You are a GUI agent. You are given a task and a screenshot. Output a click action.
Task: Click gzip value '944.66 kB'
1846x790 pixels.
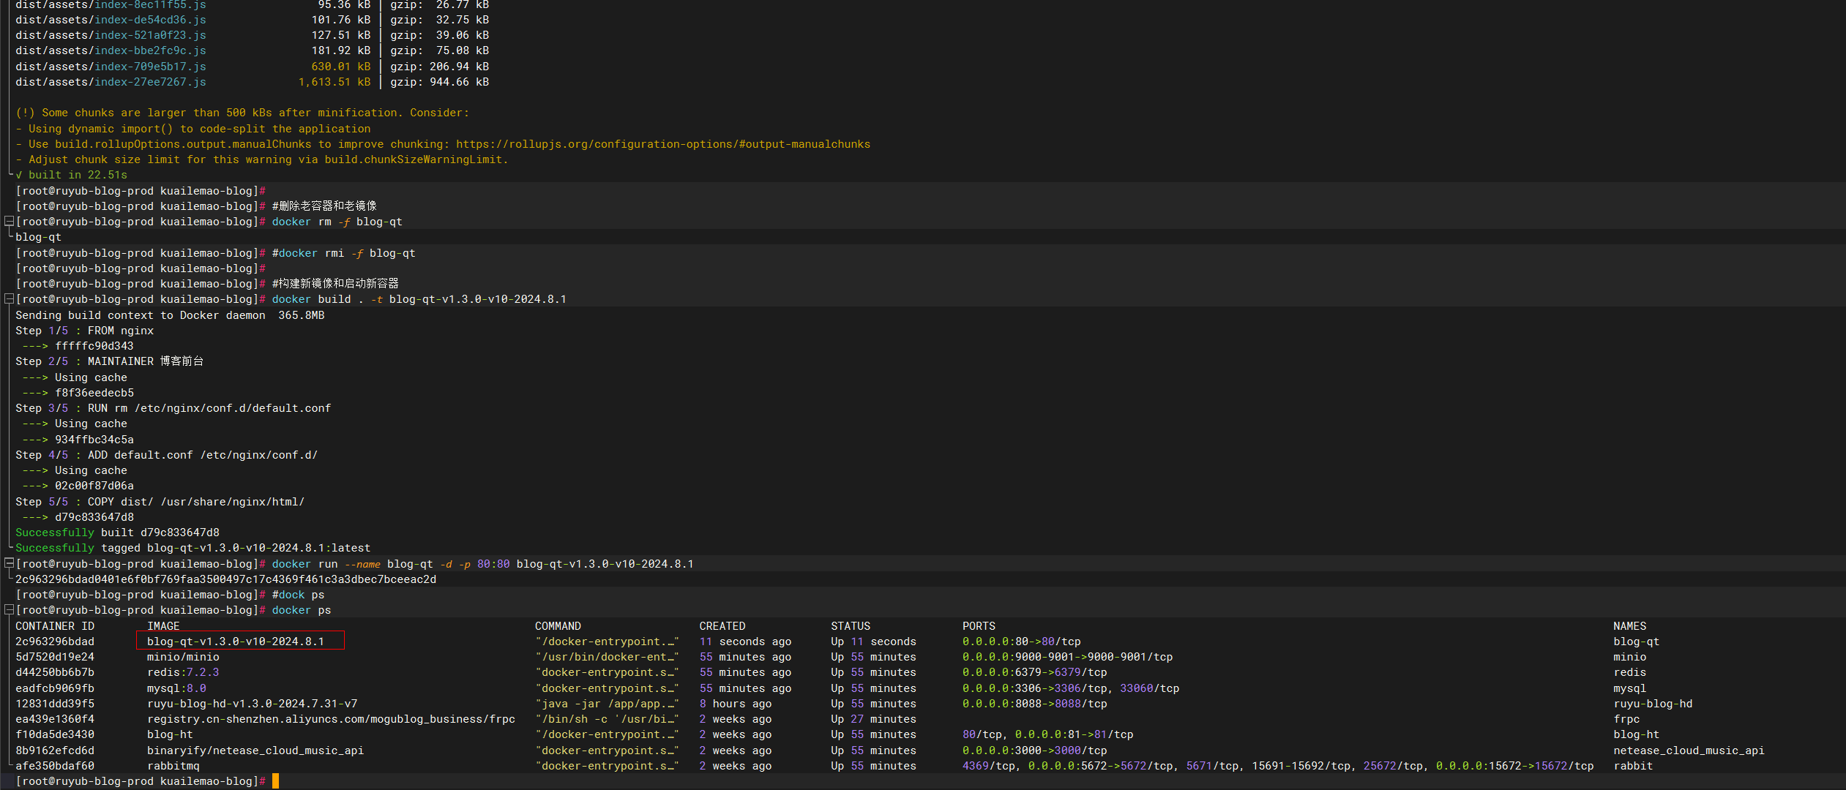point(459,82)
